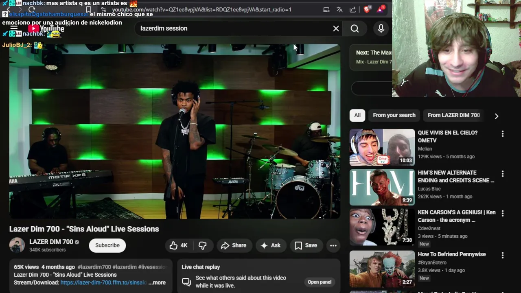Screen dimensions: 521x293
Task: Open the YouTube hamburger guide menu
Action: click(13, 28)
